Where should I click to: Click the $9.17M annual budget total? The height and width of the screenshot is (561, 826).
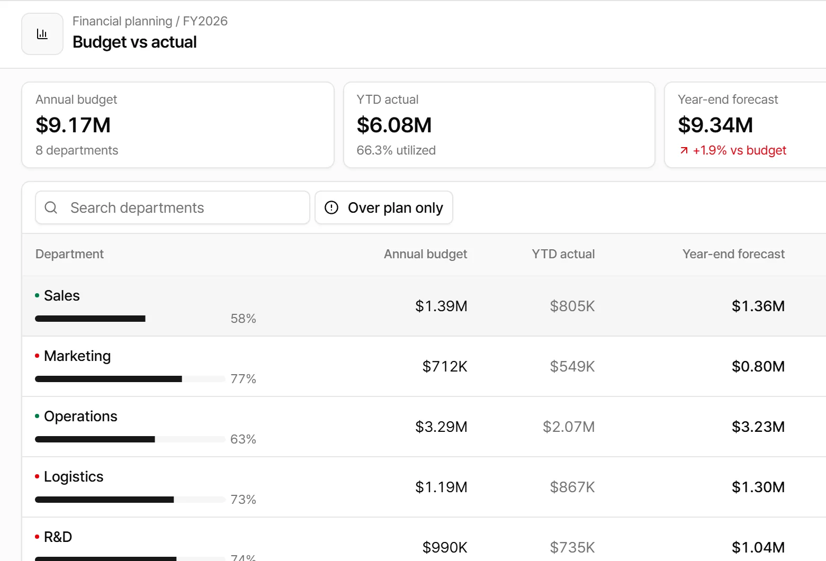click(x=73, y=125)
